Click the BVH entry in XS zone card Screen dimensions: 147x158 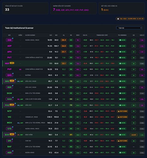(106, 10)
